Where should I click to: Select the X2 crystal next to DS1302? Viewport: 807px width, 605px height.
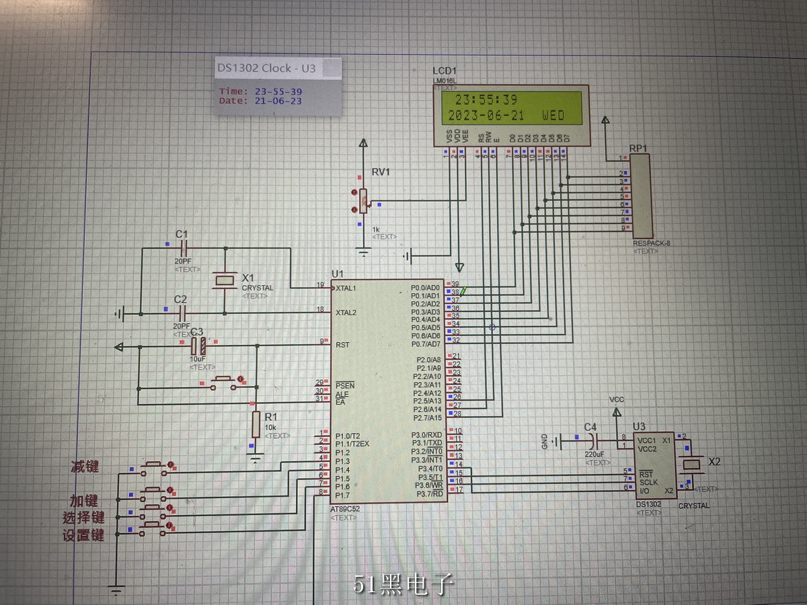[x=692, y=464]
